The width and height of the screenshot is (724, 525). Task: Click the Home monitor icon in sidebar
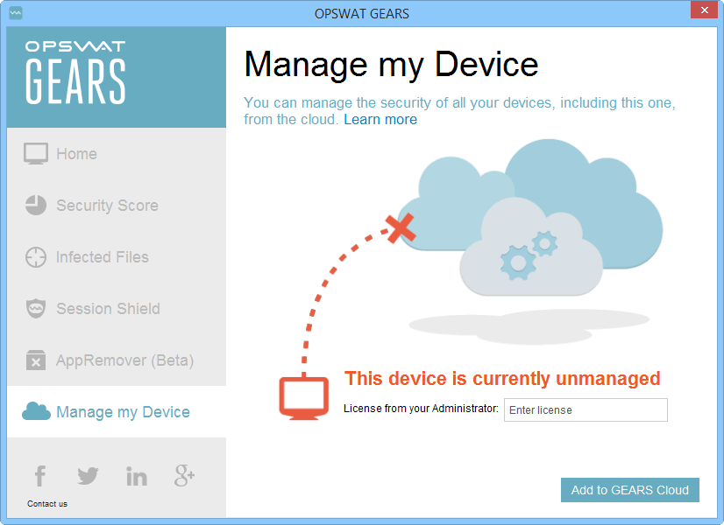pyautogui.click(x=36, y=153)
